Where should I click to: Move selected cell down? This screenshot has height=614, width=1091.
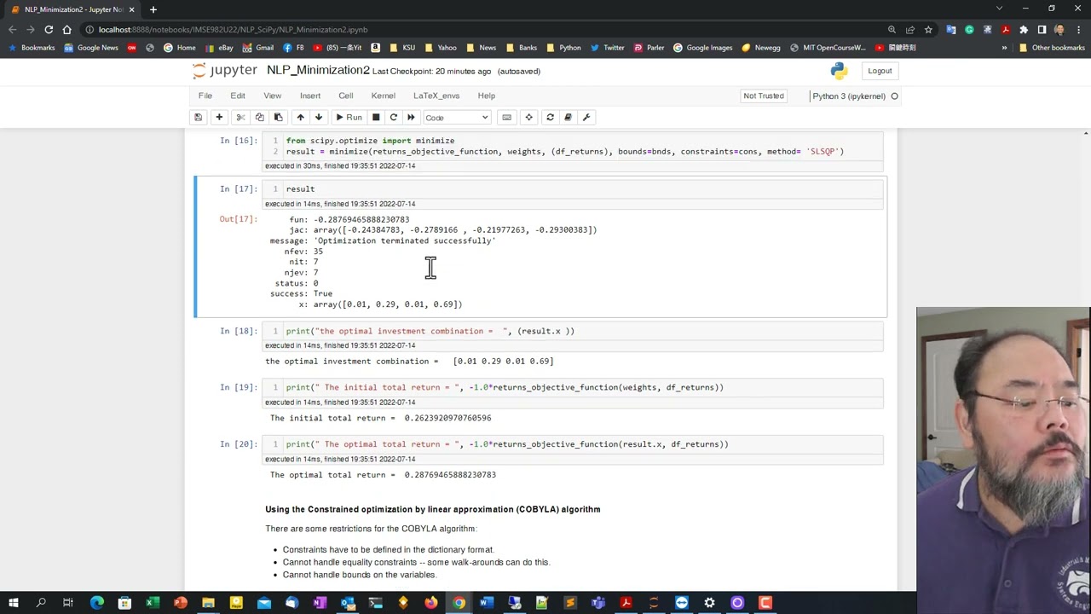pyautogui.click(x=319, y=118)
